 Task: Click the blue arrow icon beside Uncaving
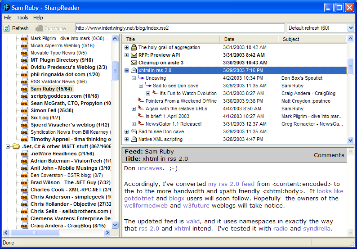(141, 78)
